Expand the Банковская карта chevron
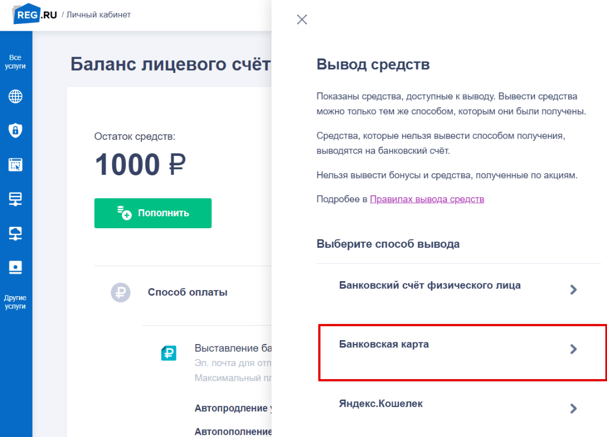607x437 pixels. (573, 348)
